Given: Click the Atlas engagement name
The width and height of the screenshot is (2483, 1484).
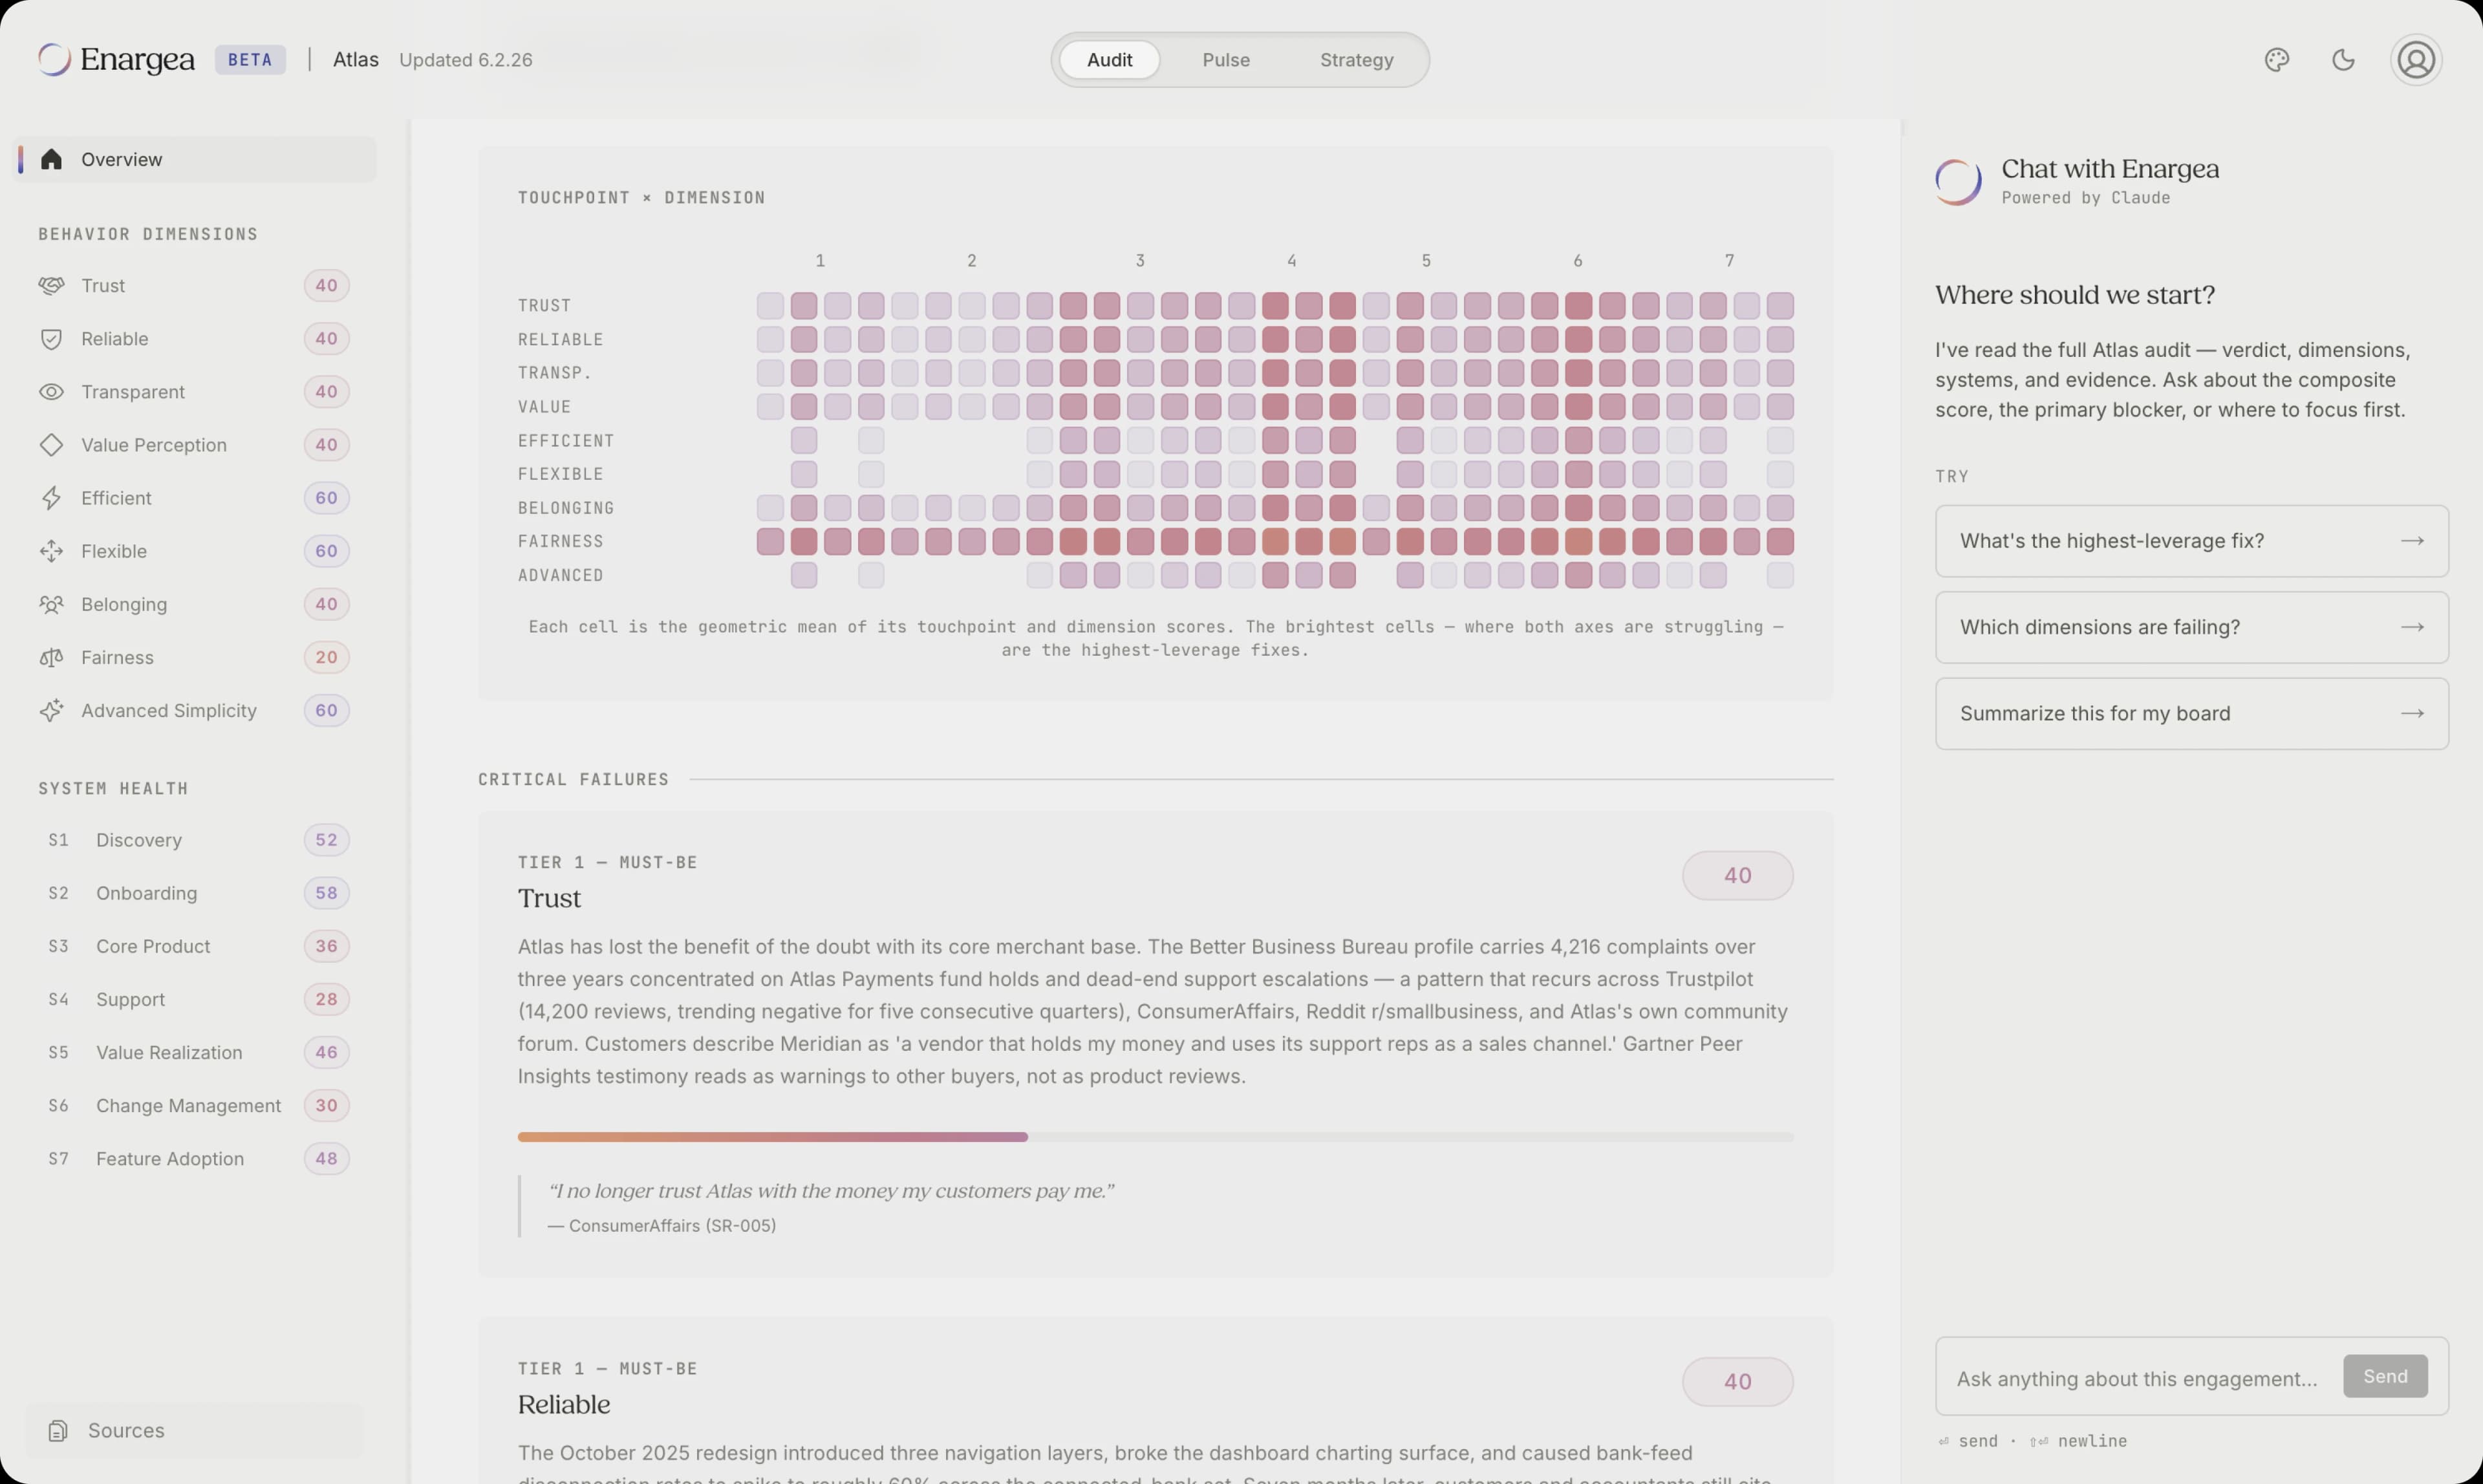Looking at the screenshot, I should (x=355, y=60).
